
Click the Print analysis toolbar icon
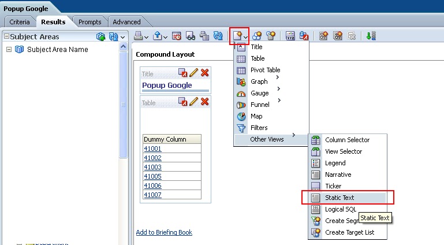tap(138, 36)
